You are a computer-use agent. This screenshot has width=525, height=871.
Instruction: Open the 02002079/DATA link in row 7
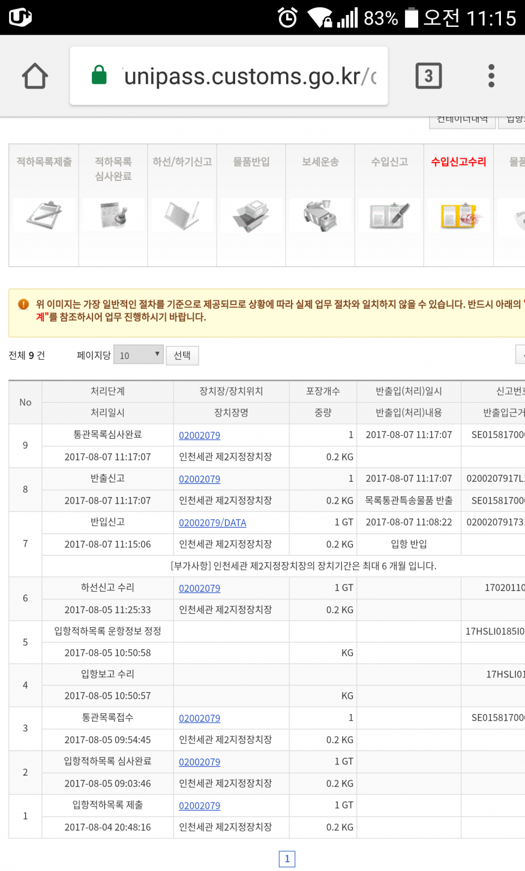(x=212, y=523)
